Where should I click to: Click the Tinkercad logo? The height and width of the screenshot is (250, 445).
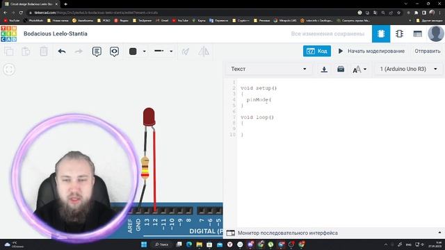pos(9,34)
